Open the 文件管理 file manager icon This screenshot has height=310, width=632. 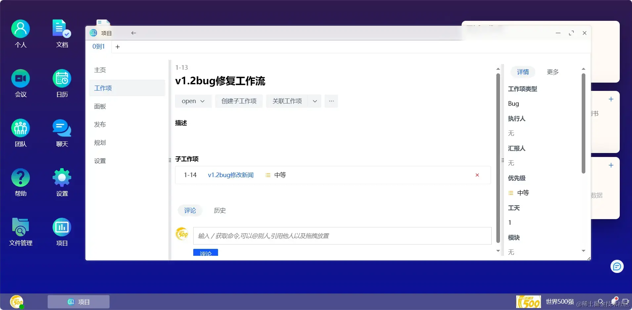[21, 232]
